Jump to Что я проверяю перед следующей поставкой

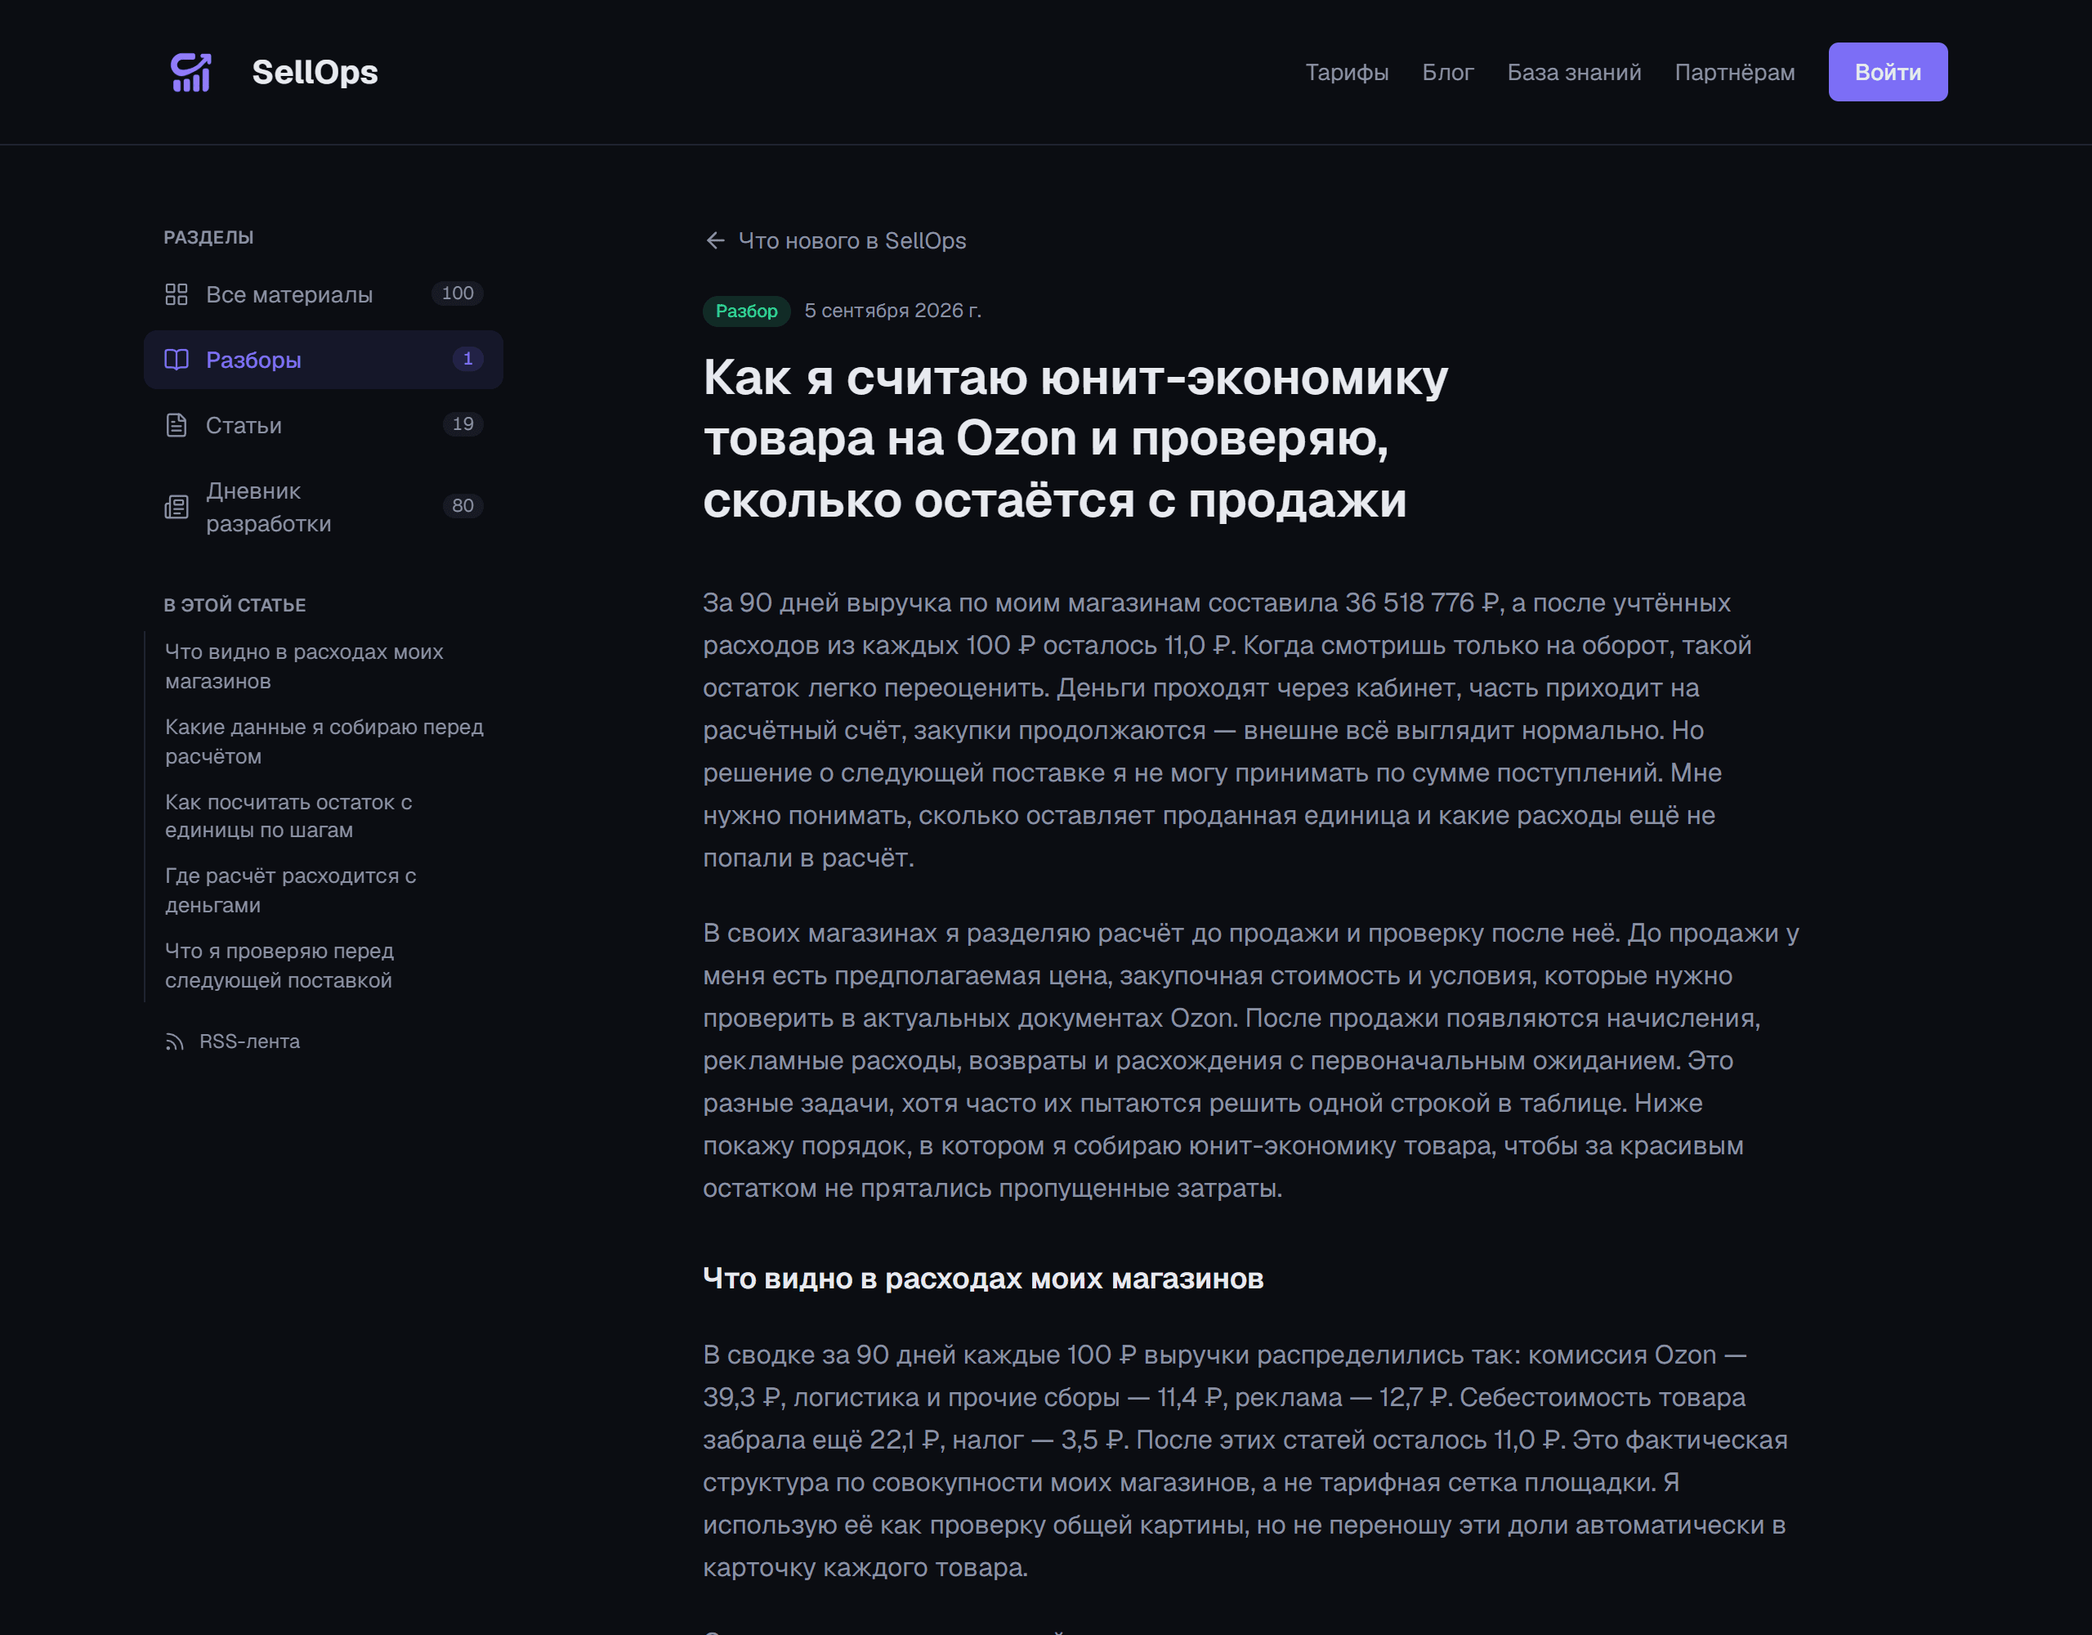279,965
